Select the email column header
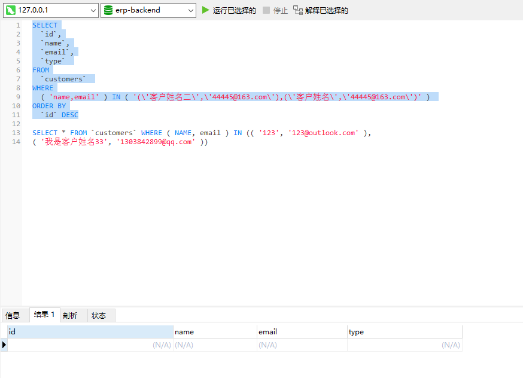Image resolution: width=523 pixels, height=378 pixels. coord(302,332)
